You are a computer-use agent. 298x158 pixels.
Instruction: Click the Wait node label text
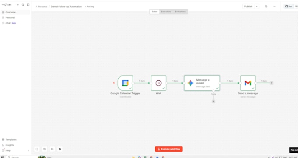(159, 93)
